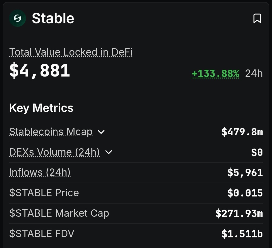This screenshot has width=272, height=248.
Task: Click the Stable chain title
Action: [53, 18]
